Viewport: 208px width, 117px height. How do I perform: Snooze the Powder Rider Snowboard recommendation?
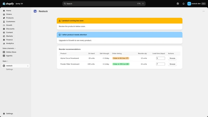pos(172,64)
